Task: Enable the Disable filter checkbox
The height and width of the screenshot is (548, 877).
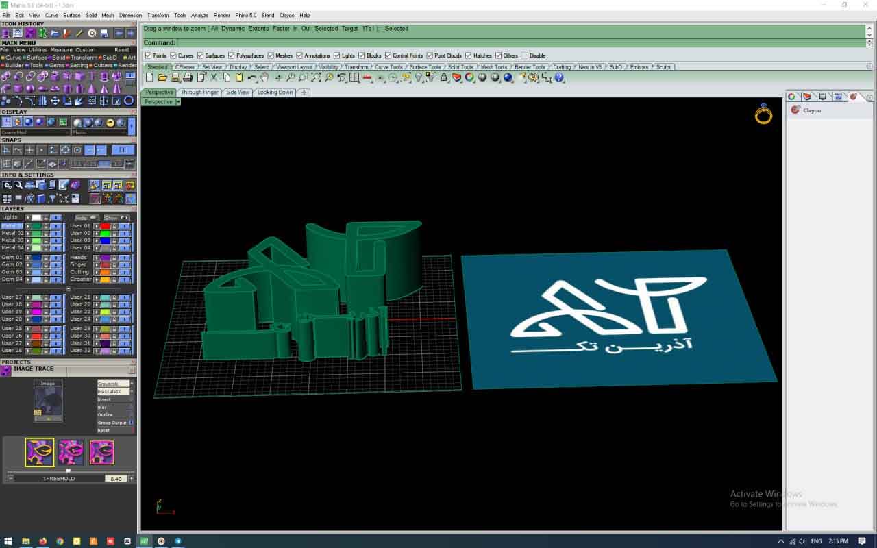Action: 525,55
